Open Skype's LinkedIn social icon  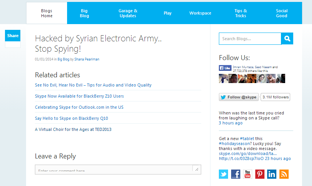coord(272,174)
